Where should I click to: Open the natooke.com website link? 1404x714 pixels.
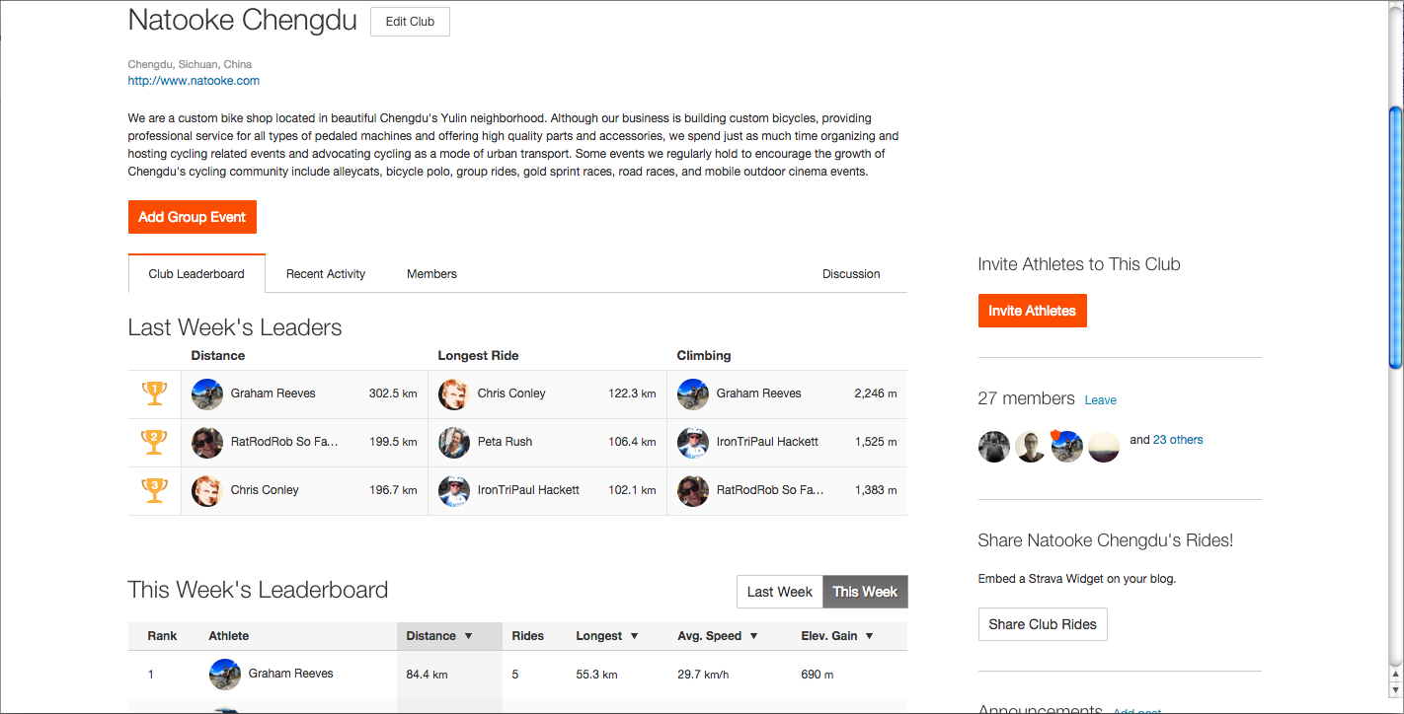click(194, 81)
